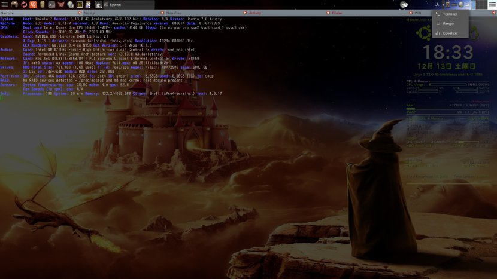Switch to the first workspace in pager
This screenshot has height=279, width=497.
coord(474,5)
